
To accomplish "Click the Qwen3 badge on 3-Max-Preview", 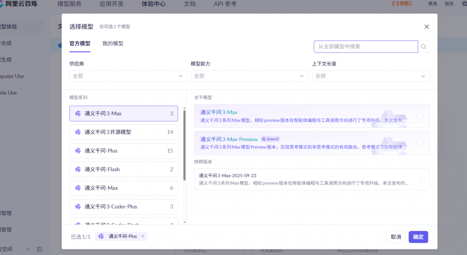I will [270, 139].
